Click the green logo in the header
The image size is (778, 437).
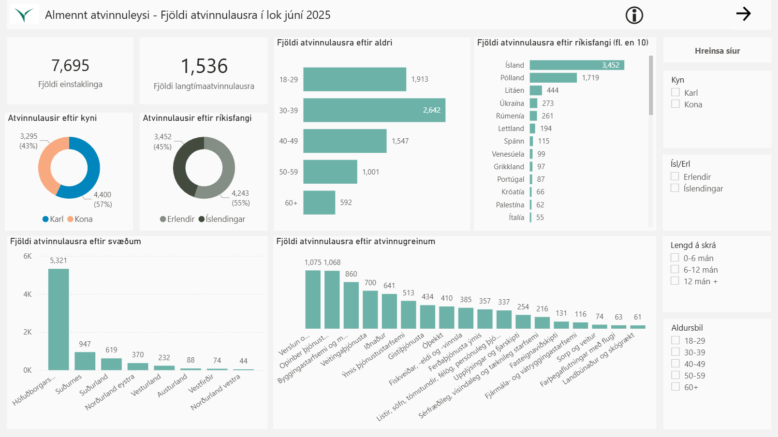[24, 15]
